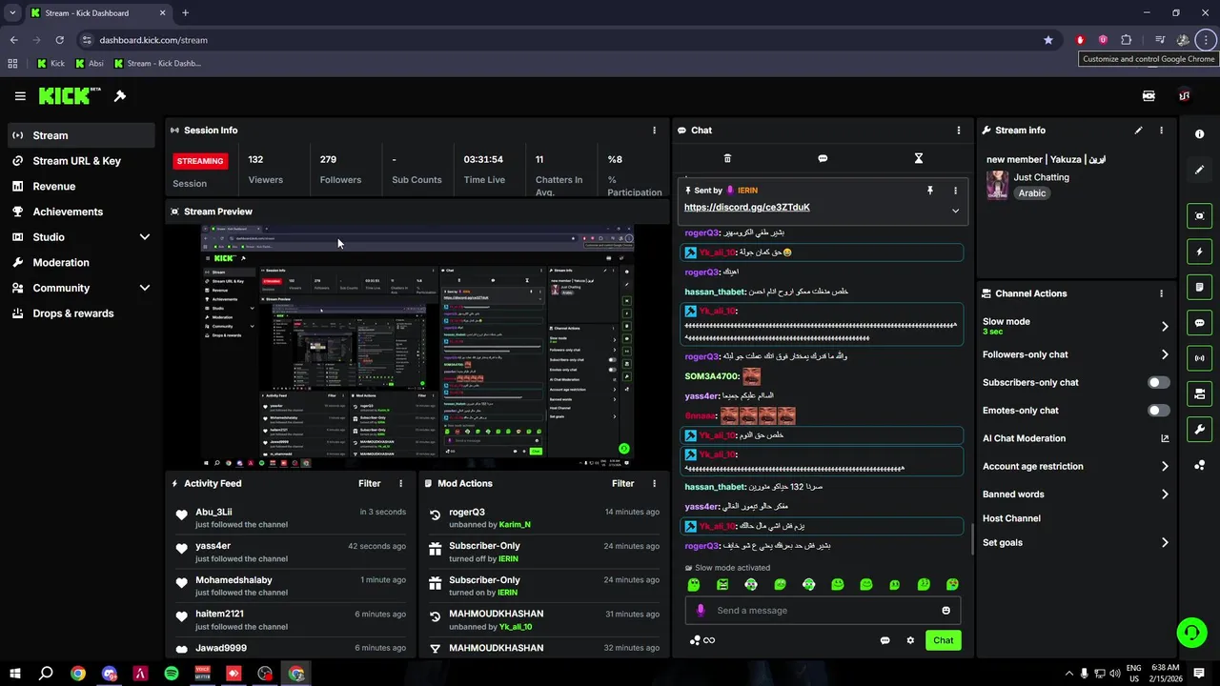Click Host Channel action
The height and width of the screenshot is (686, 1220).
1011,518
